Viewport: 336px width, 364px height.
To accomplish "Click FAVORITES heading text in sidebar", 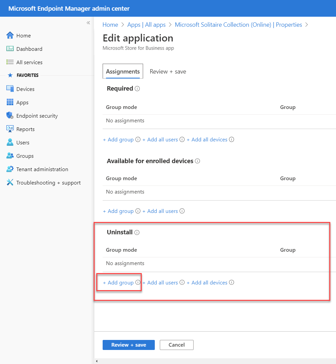I will click(x=28, y=75).
